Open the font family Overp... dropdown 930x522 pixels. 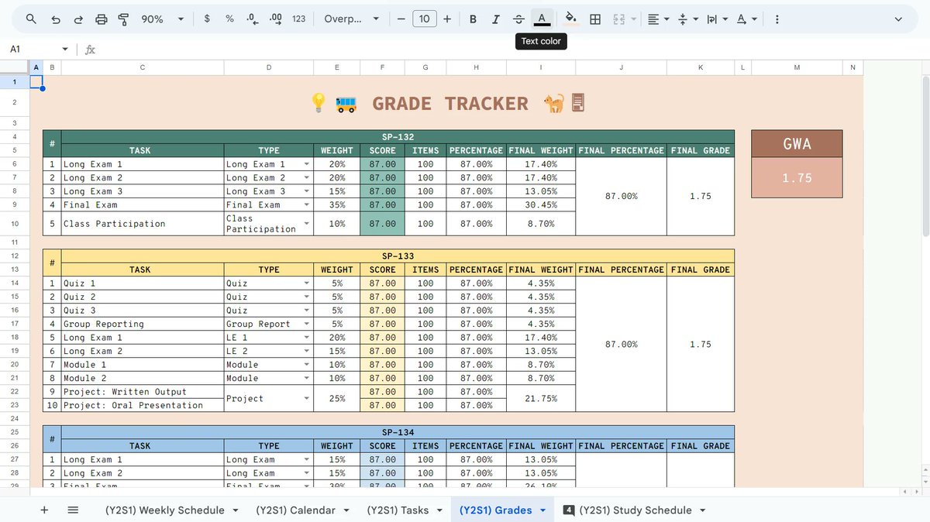click(352, 19)
